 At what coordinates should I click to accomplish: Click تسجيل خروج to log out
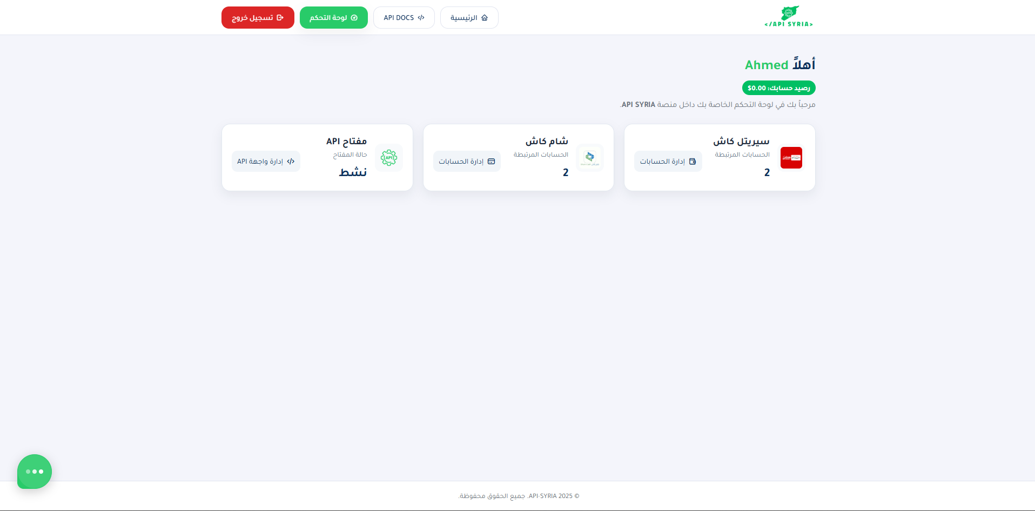(258, 17)
